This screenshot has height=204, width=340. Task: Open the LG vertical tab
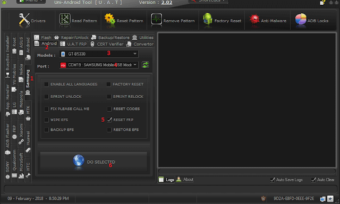point(14,108)
